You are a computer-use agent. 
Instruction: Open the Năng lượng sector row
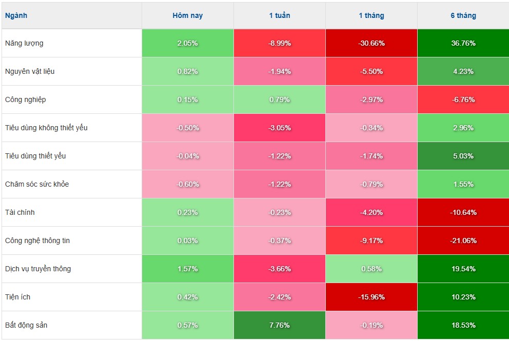point(24,43)
